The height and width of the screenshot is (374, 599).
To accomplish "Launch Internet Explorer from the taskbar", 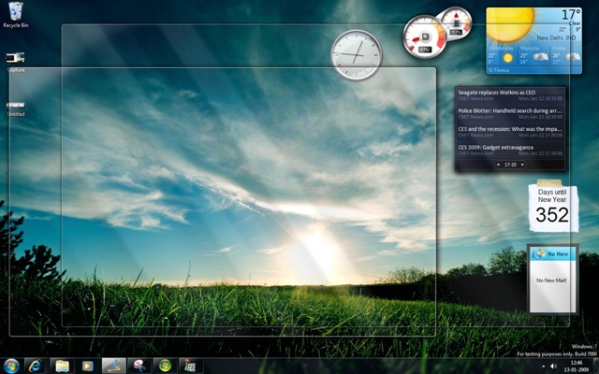I will (36, 366).
